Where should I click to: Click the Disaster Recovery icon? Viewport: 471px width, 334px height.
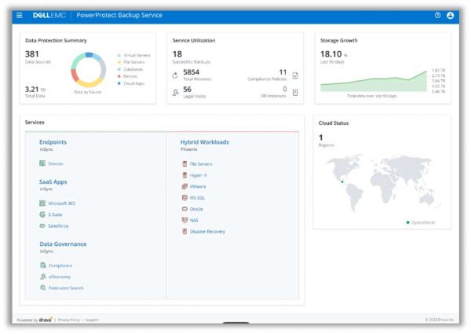tap(184, 232)
